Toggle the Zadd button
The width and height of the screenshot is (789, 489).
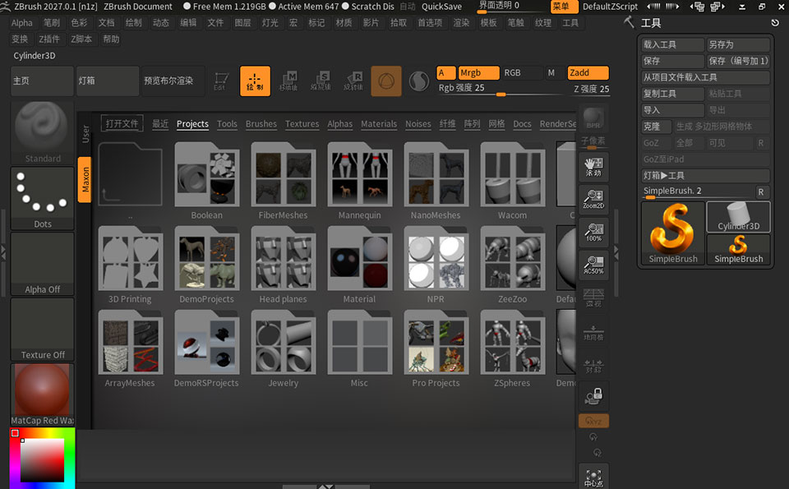(x=588, y=73)
